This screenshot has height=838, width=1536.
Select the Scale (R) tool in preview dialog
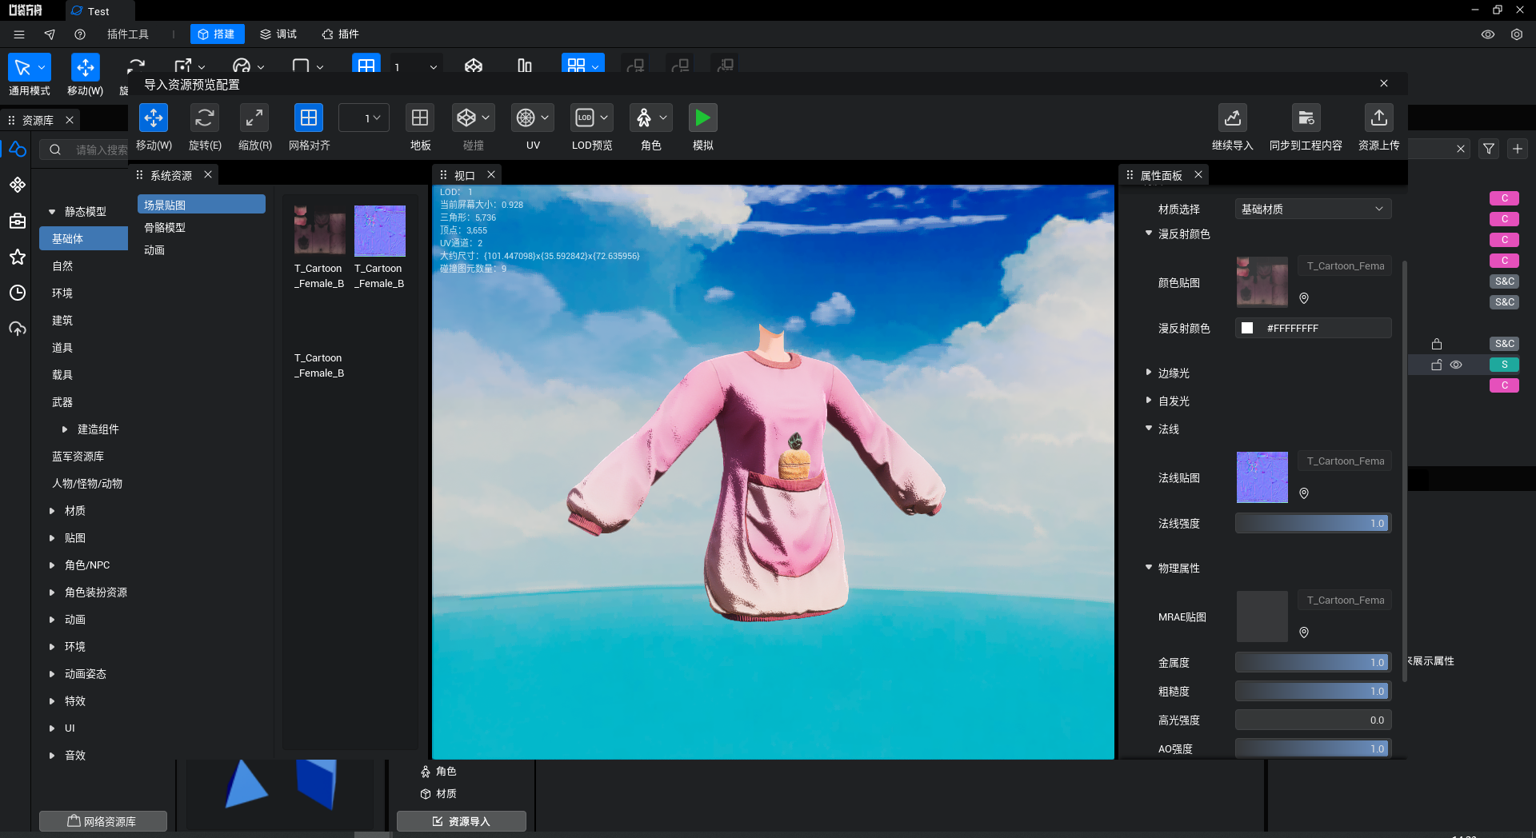pyautogui.click(x=254, y=118)
